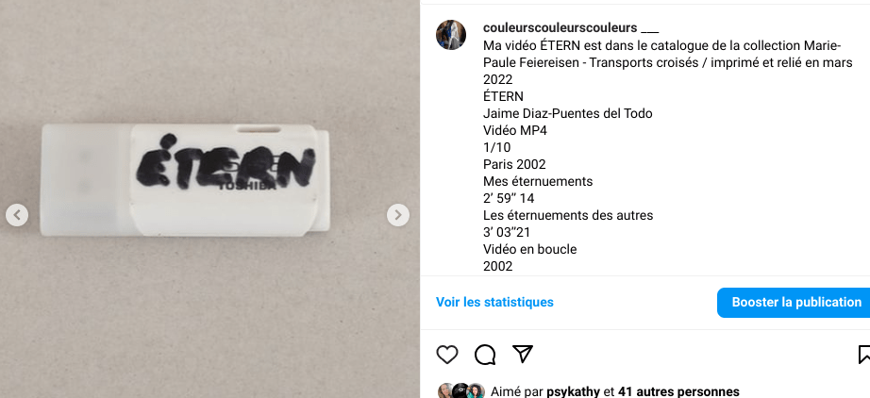Click the Les éternuements des autres text

point(568,215)
